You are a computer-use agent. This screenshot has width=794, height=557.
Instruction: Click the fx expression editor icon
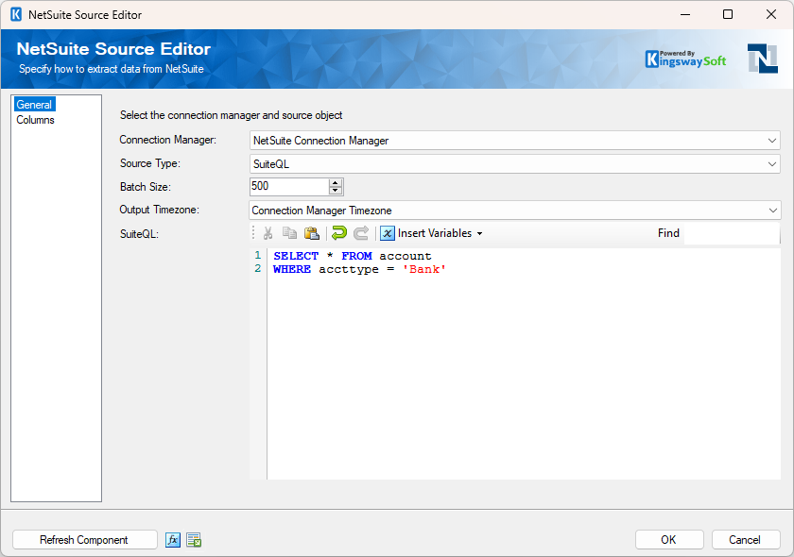click(173, 540)
